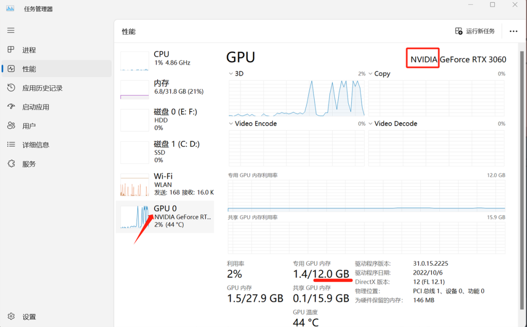Click the GeForce RTX 3060 device name
527x327 pixels.
click(473, 59)
